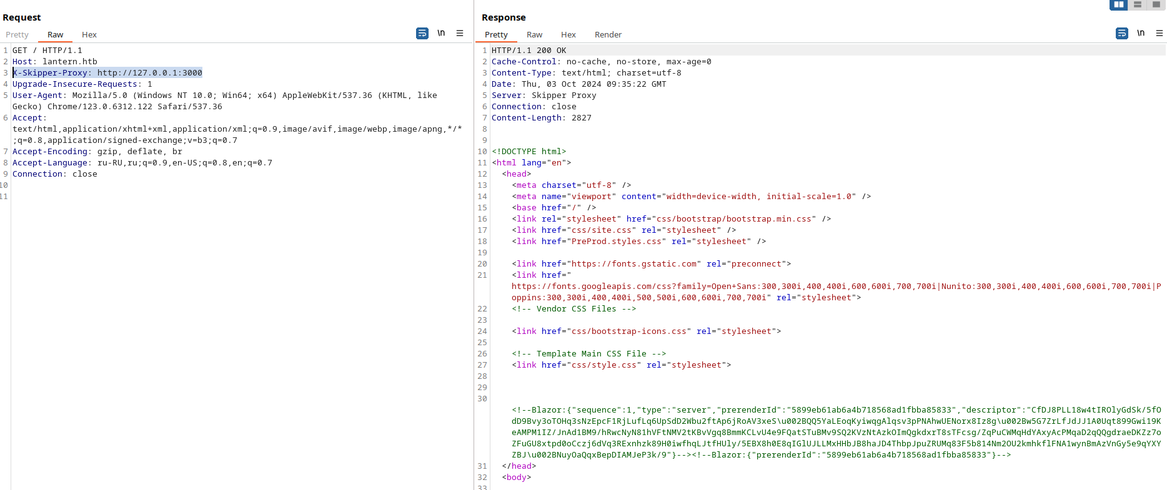Click the Accept-Language header line
This screenshot has height=490, width=1167.
142,163
